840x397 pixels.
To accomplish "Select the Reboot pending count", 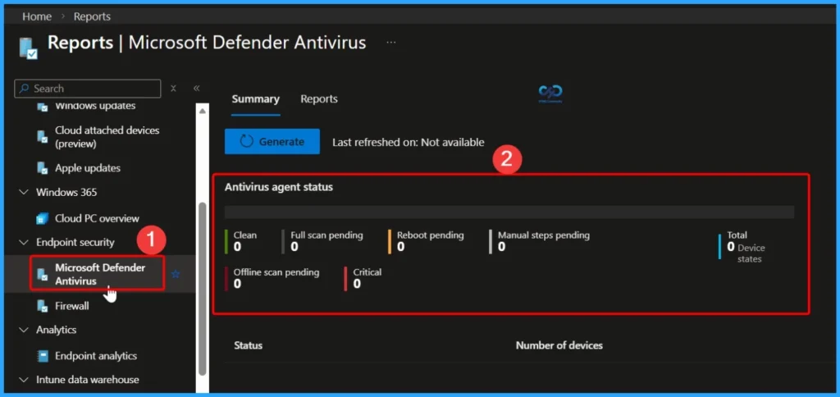I will pyautogui.click(x=400, y=247).
